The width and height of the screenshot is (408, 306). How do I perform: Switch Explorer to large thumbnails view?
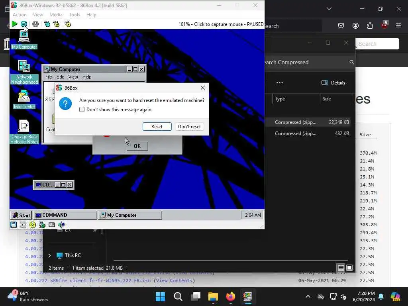pyautogui.click(x=349, y=268)
